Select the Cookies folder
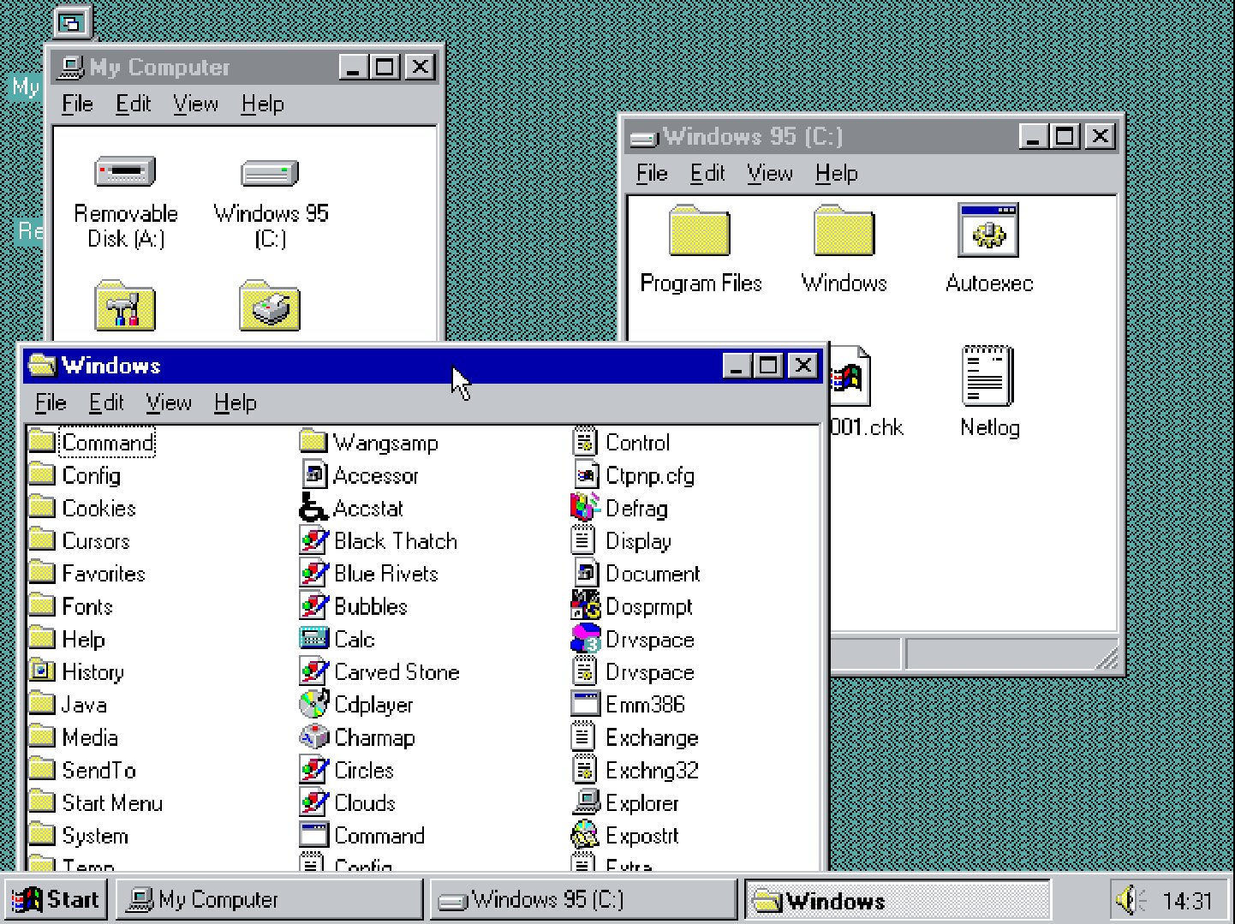The height and width of the screenshot is (924, 1235). 82,508
